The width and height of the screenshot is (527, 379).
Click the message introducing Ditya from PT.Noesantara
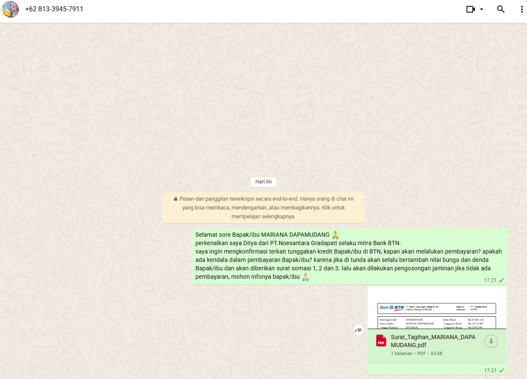pos(349,255)
